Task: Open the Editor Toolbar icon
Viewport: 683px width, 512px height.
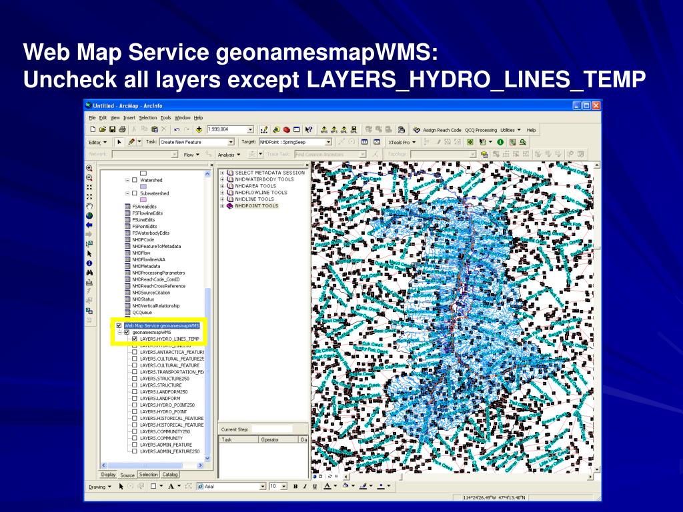Action: [264, 129]
